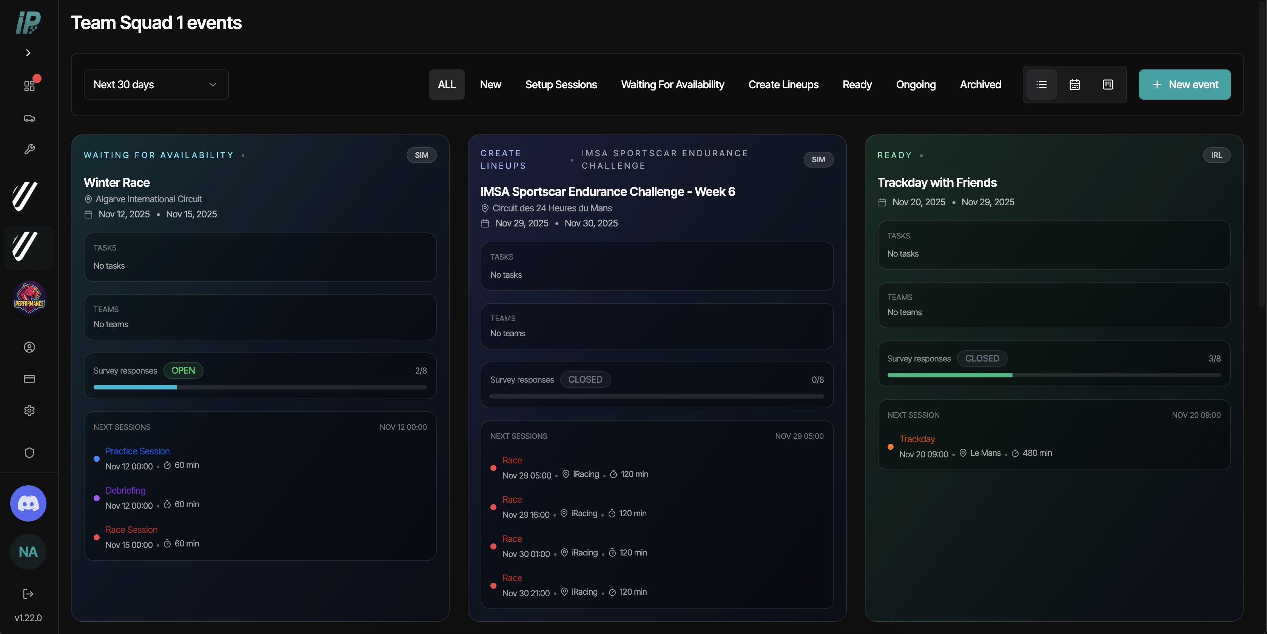
Task: Expand the sidebar with the chevron arrow
Action: (28, 52)
